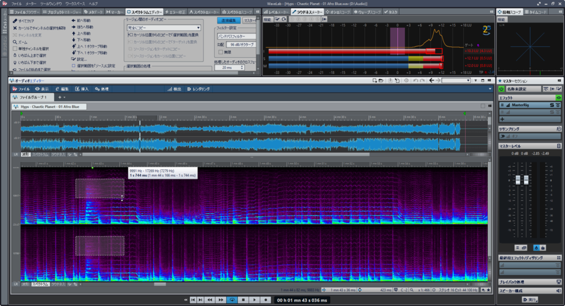565x306 pixels.
Task: Open バンドパスフィルター filter type dropdown
Action: (x=237, y=36)
